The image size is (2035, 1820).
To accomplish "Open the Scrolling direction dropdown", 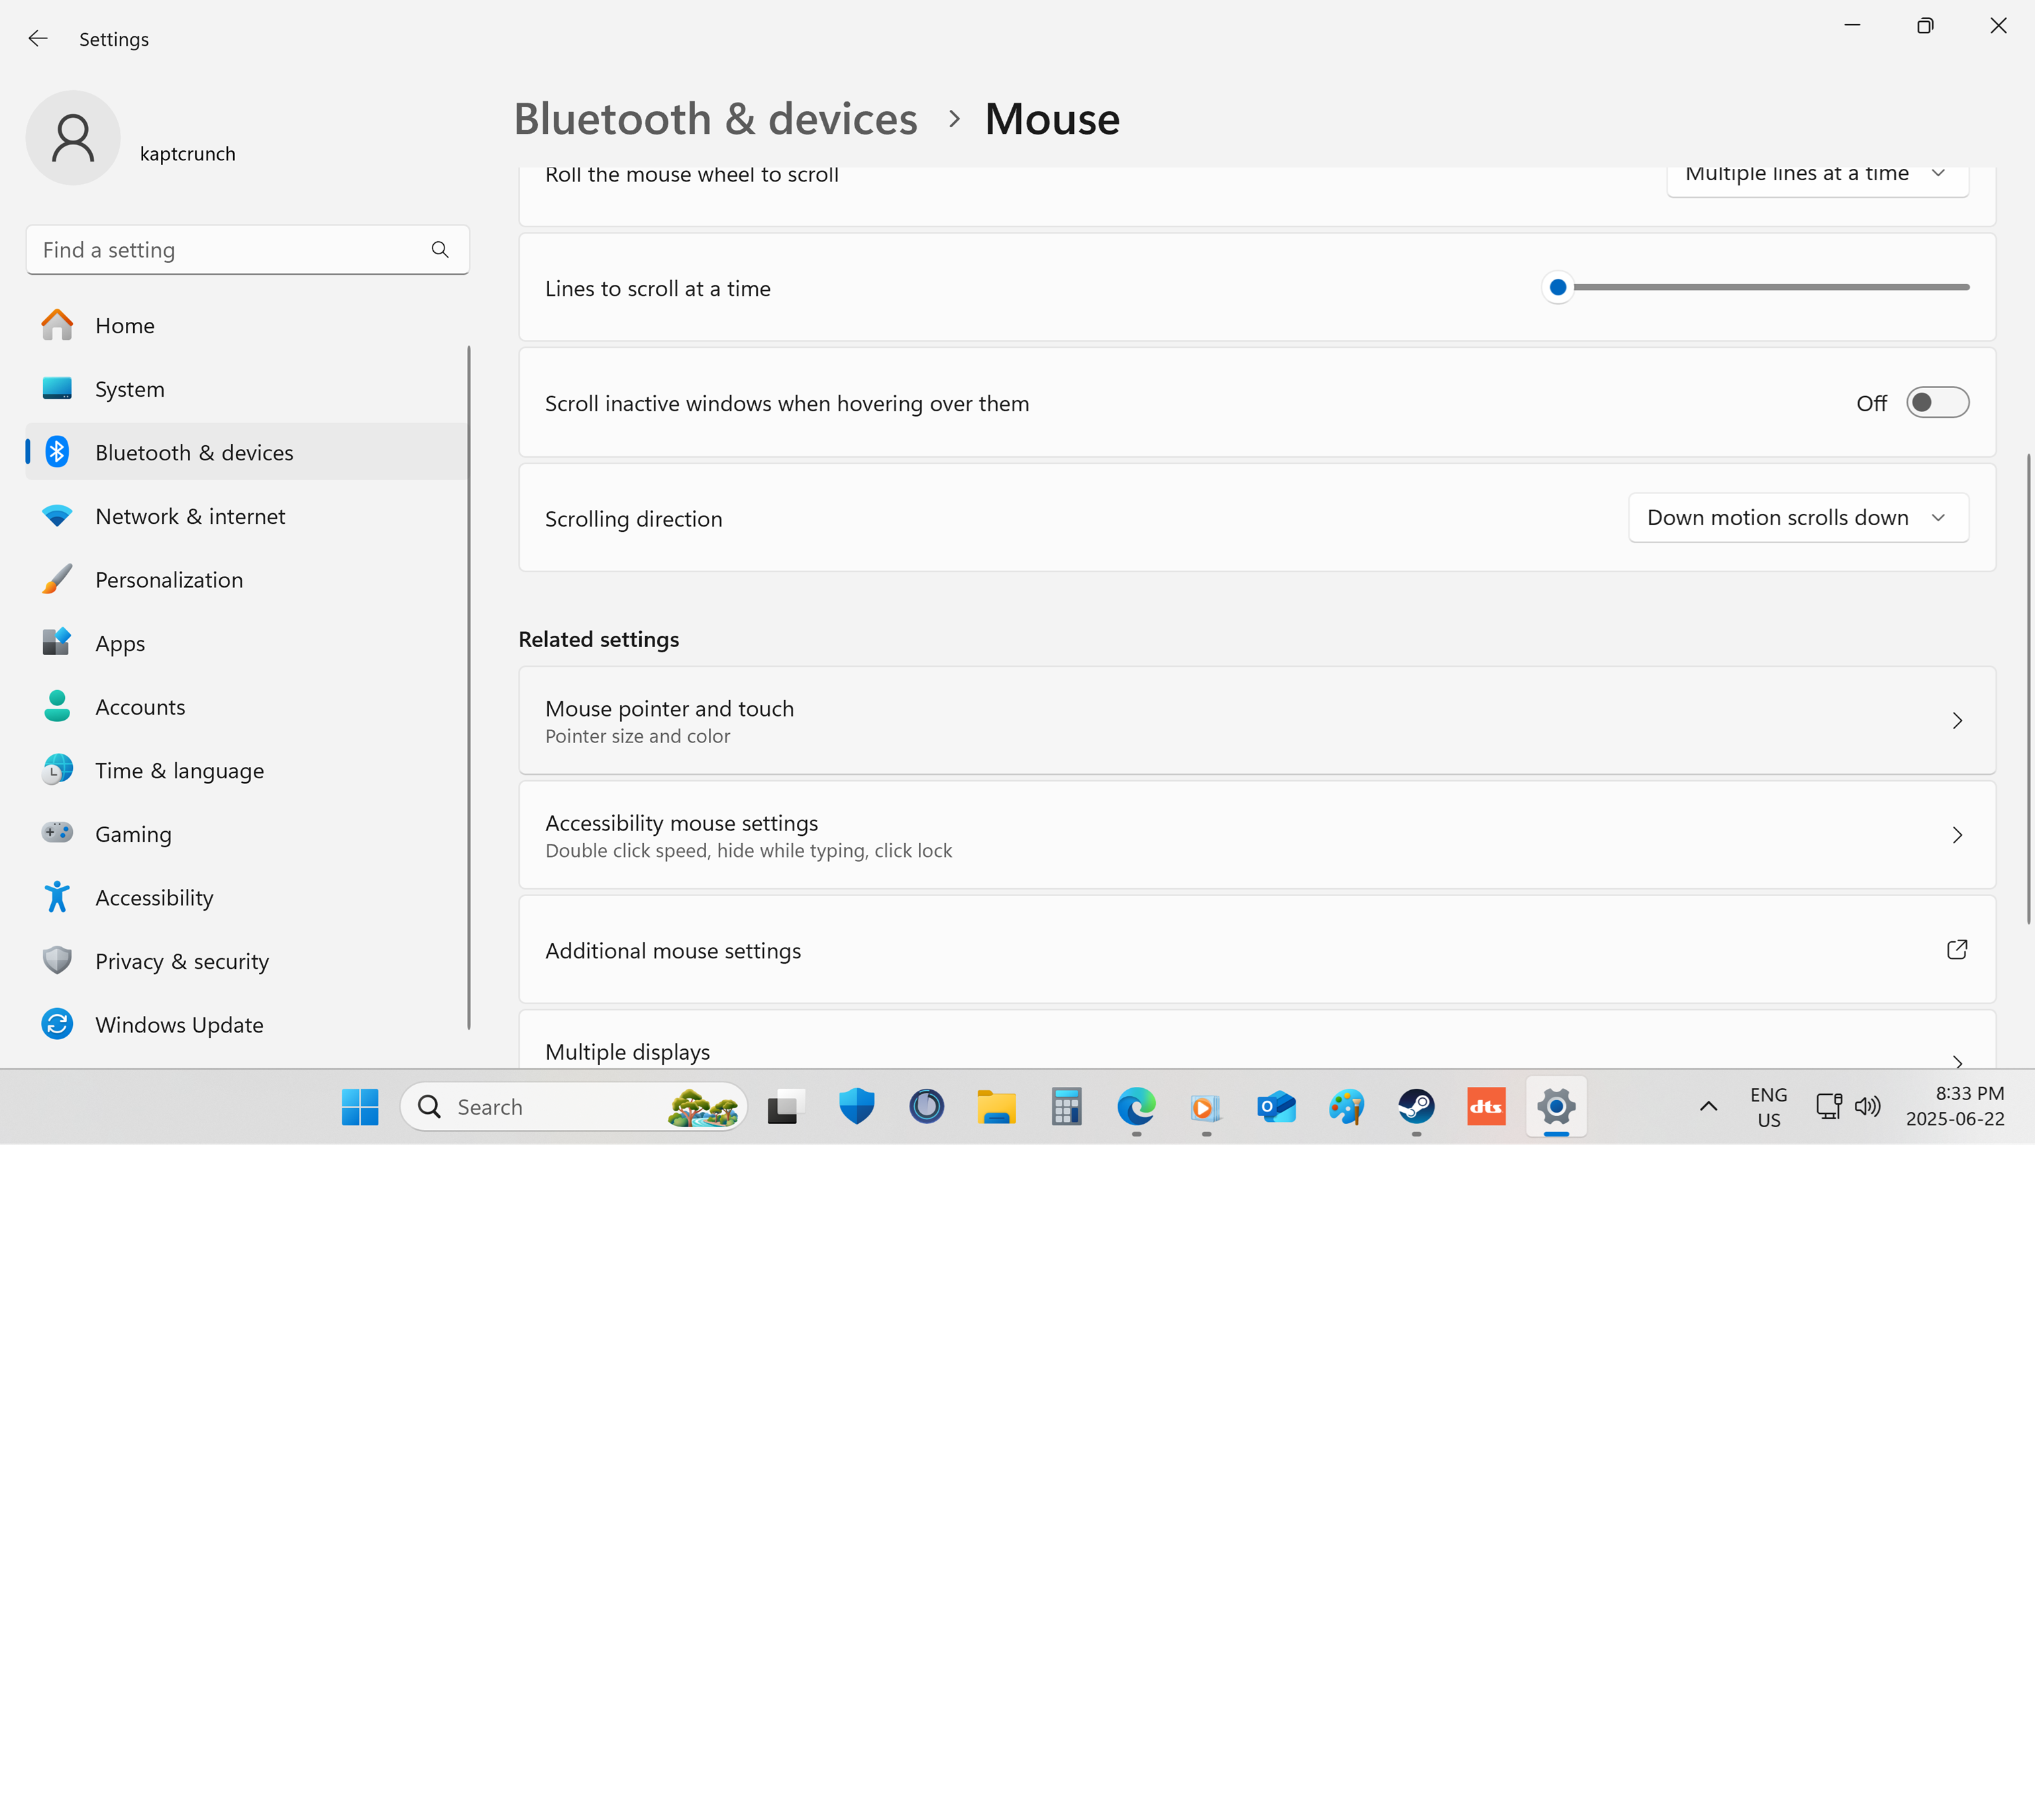I will pyautogui.click(x=1798, y=517).
